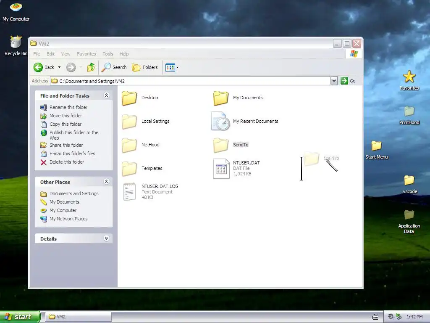
Task: Collapse the Other Places panel
Action: 106,182
